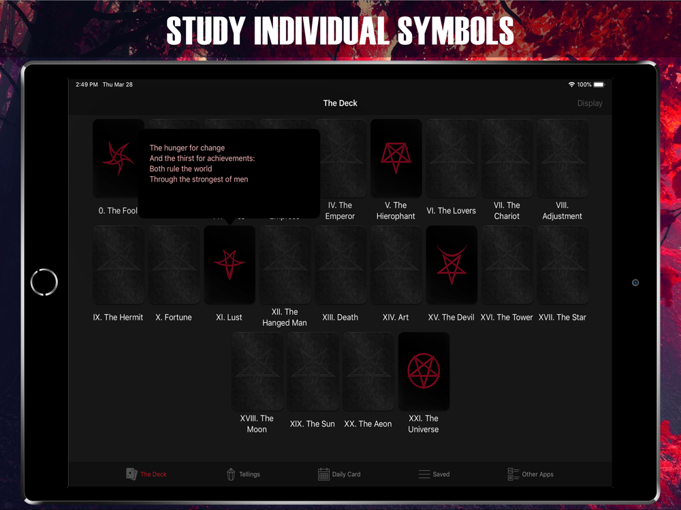Tap the Daily Card calendar icon
Image resolution: width=681 pixels, height=510 pixels.
pos(323,474)
